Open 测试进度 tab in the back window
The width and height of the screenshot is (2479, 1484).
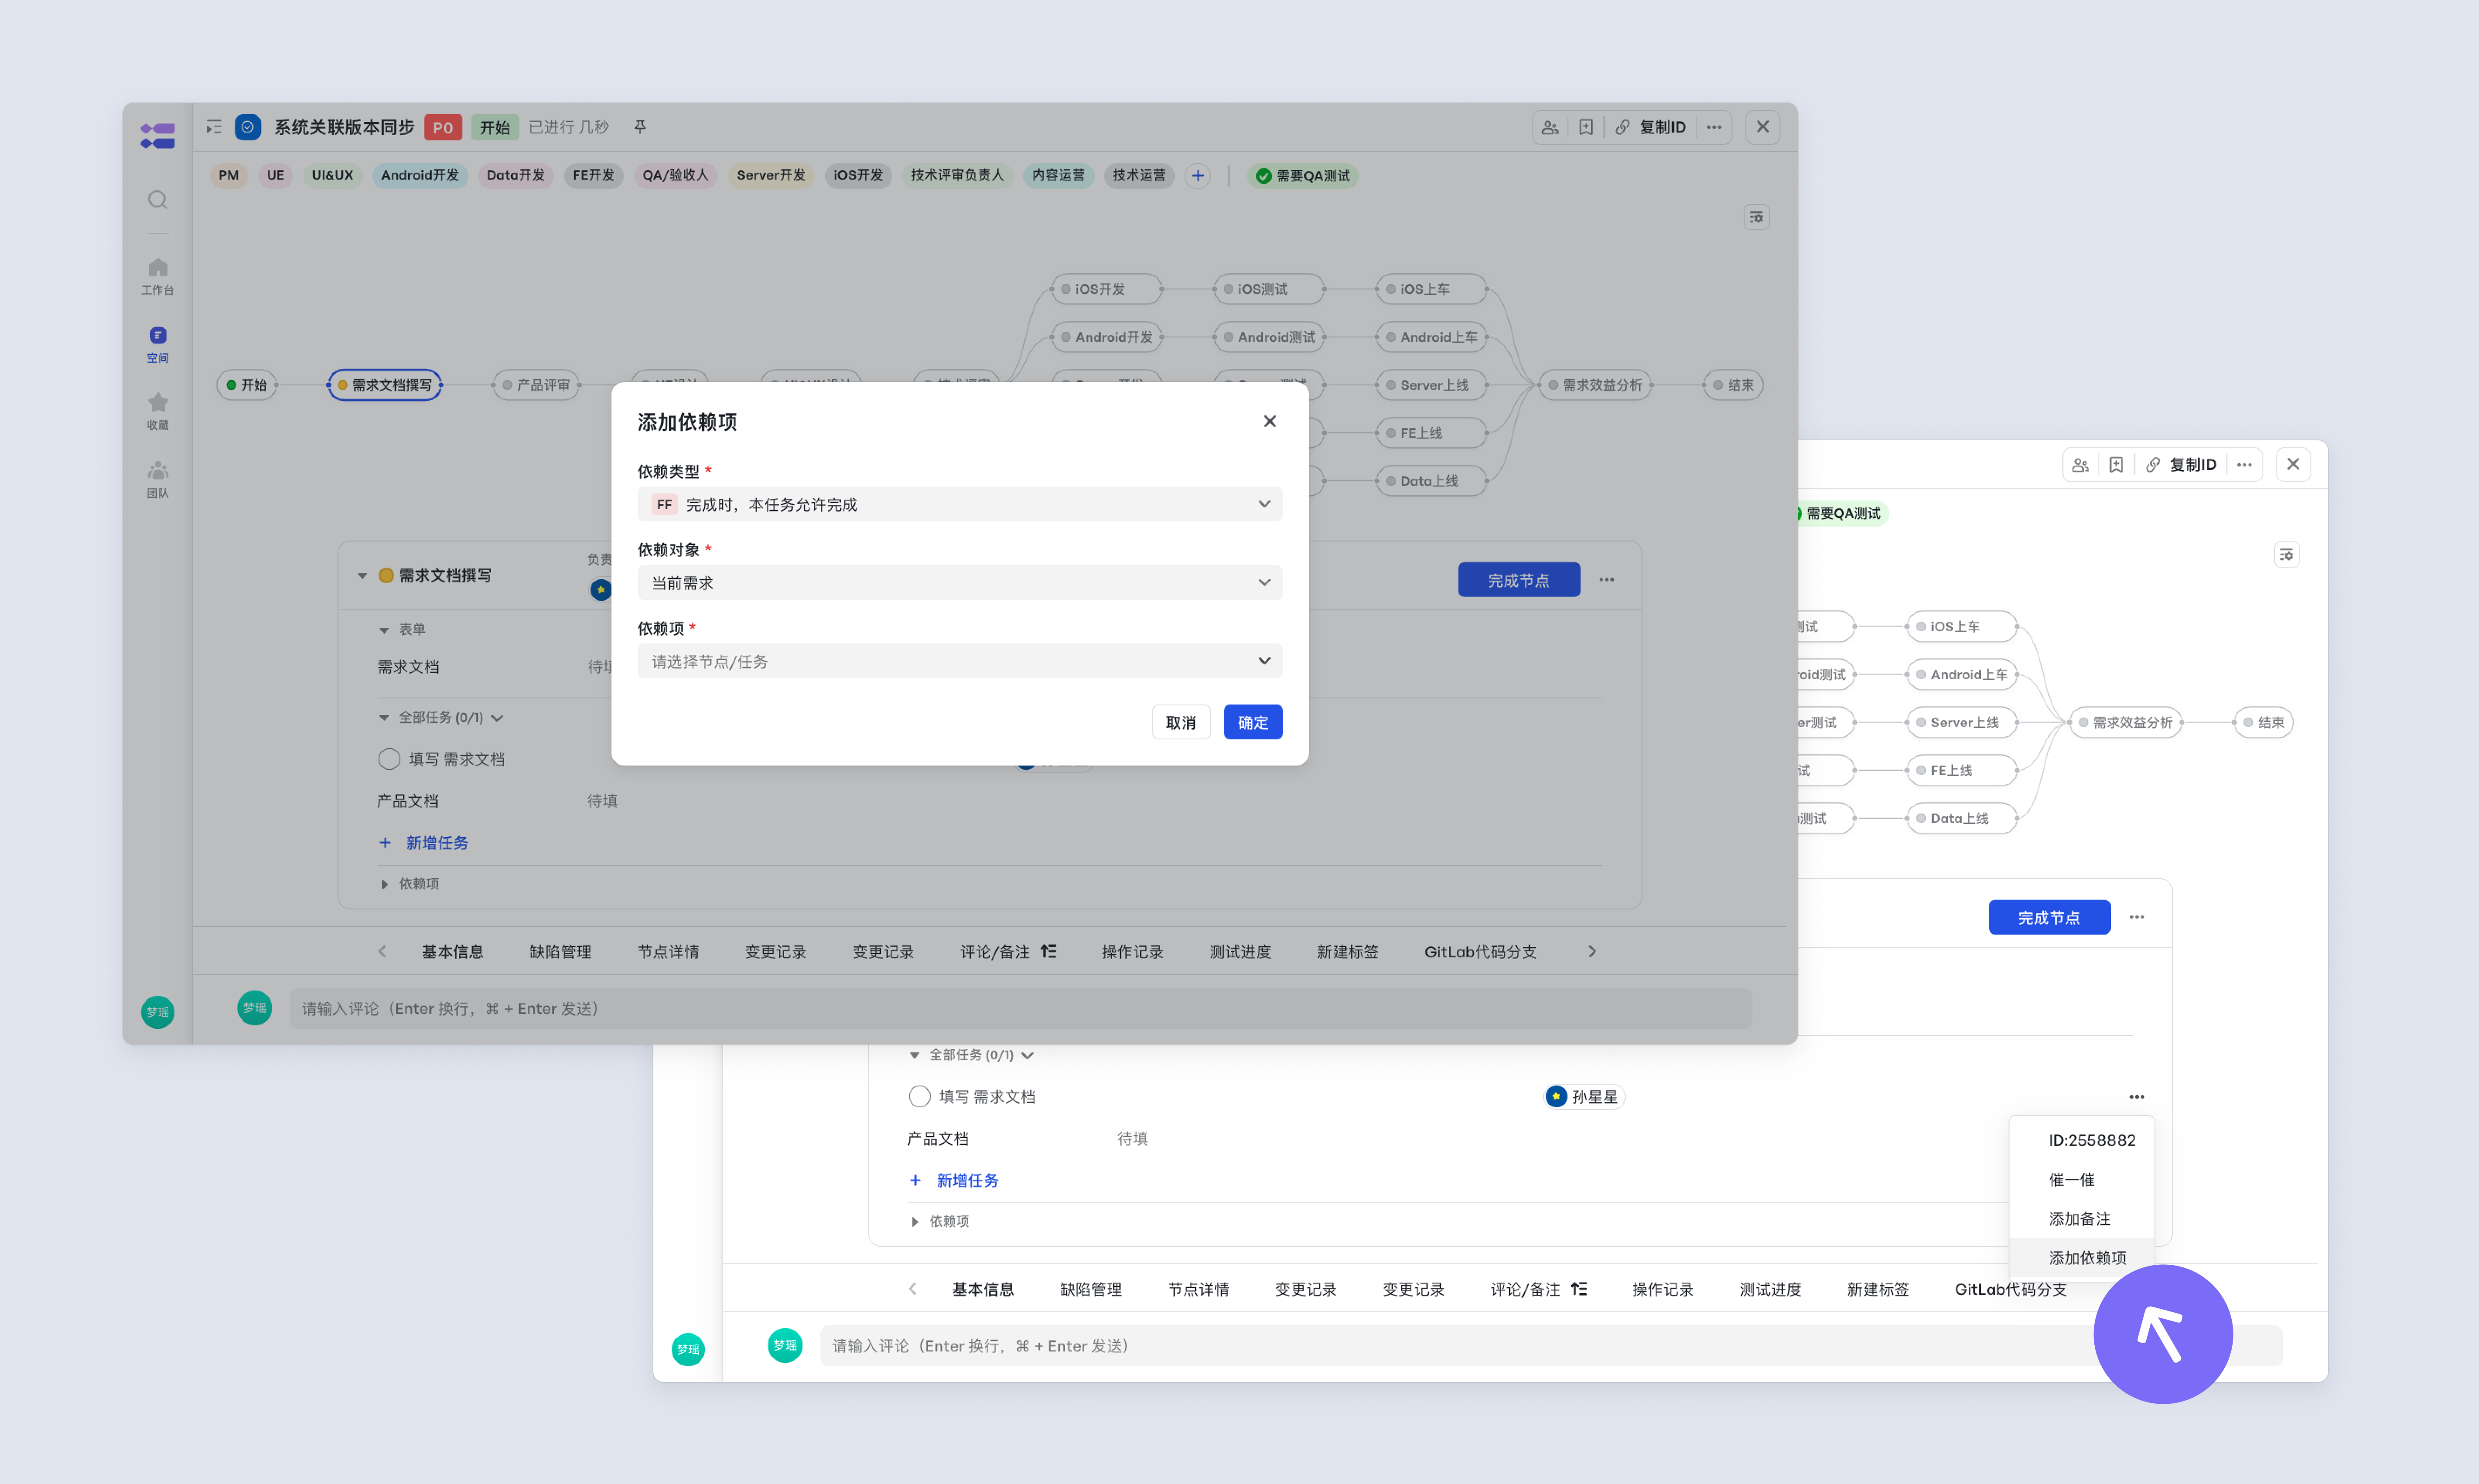[x=1770, y=1289]
